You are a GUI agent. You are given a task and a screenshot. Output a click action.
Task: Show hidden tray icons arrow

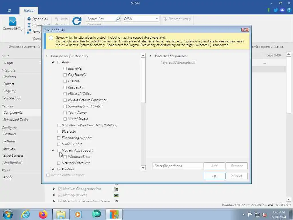[243, 215]
